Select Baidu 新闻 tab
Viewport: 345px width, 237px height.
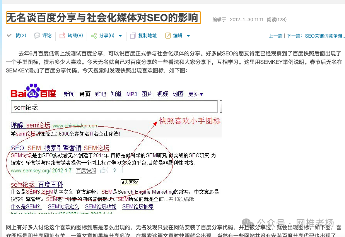point(69,94)
